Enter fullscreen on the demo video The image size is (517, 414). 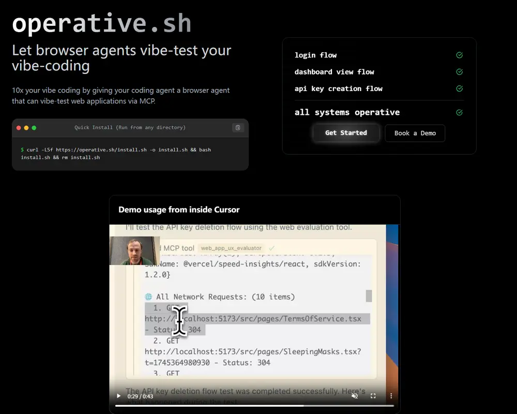click(x=373, y=395)
